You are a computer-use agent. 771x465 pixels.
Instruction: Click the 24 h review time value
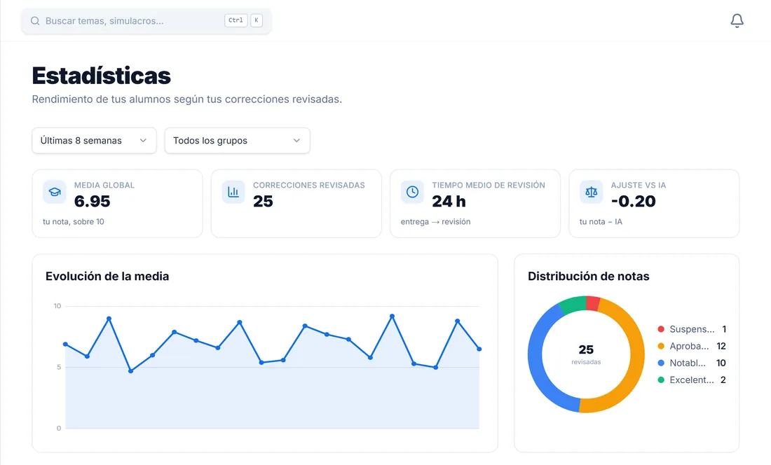pos(449,201)
